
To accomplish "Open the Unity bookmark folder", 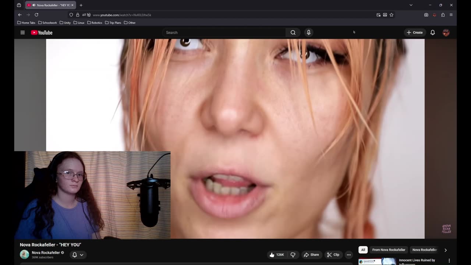I will tap(65, 22).
